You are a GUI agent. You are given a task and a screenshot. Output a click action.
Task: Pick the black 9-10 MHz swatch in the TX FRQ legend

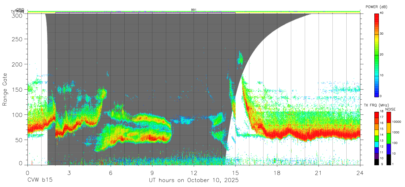pos(377,162)
